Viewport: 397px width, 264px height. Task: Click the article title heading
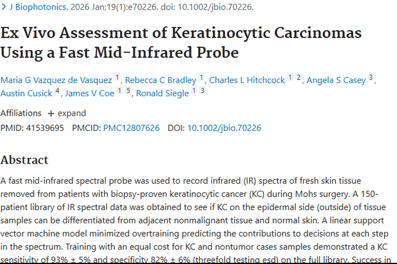click(x=181, y=43)
